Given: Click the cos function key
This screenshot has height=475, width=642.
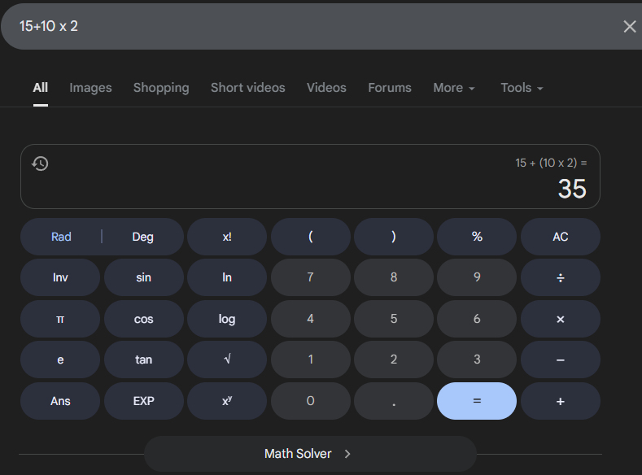Looking at the screenshot, I should coord(144,319).
